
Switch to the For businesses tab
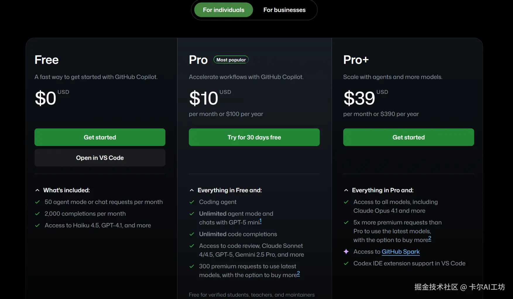coord(284,10)
